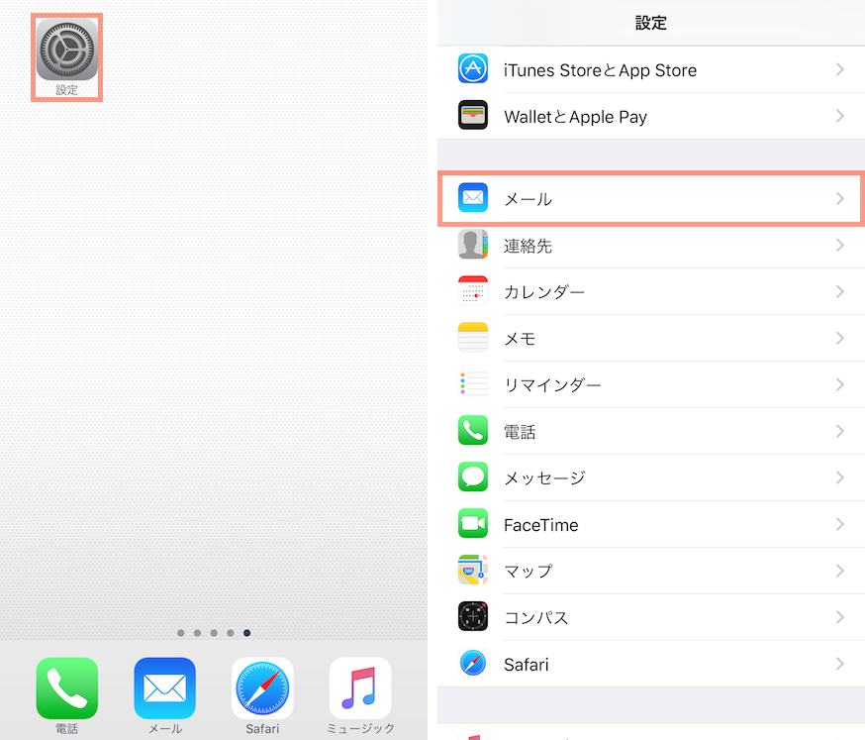Viewport: 865px width, 740px height.
Task: Expand the メッセージ row chevron
Action: (839, 477)
